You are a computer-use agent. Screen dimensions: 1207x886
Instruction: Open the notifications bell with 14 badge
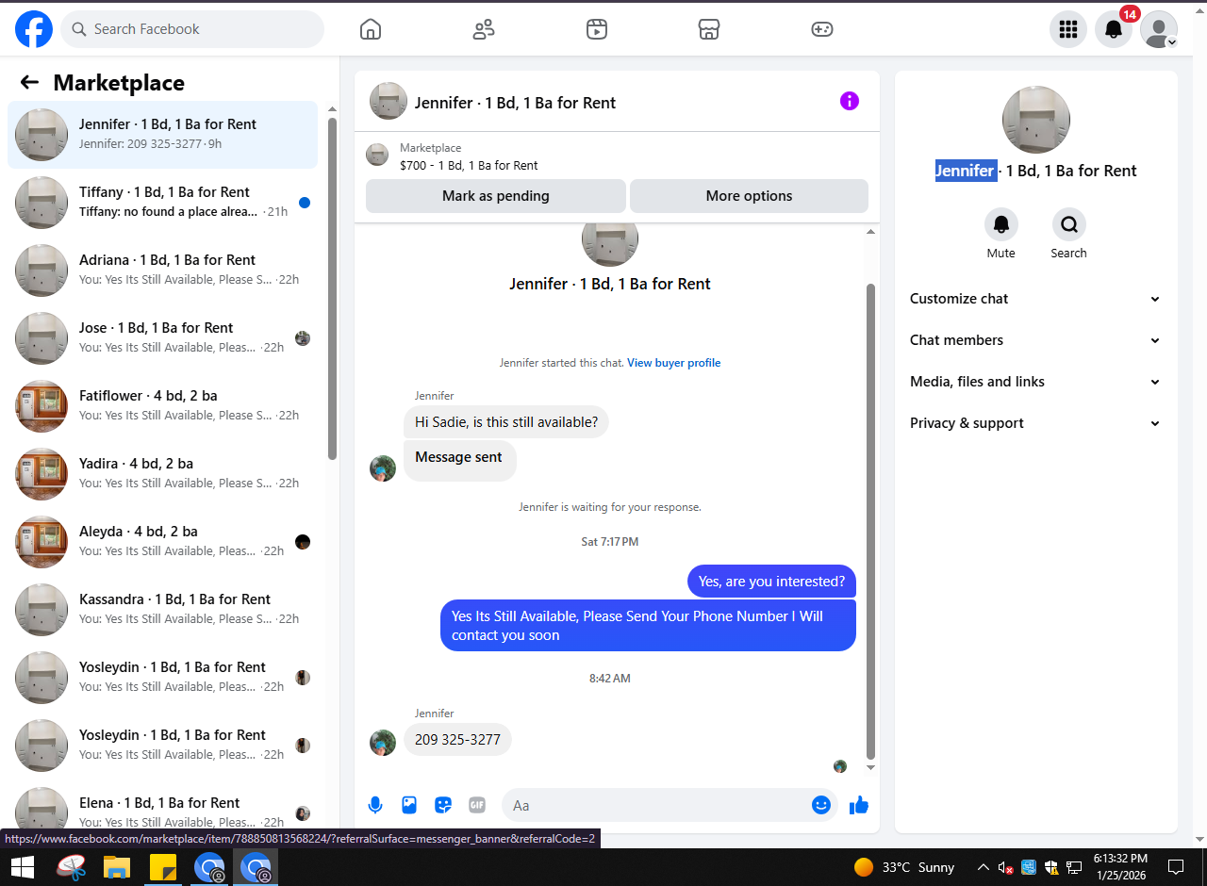click(1114, 29)
